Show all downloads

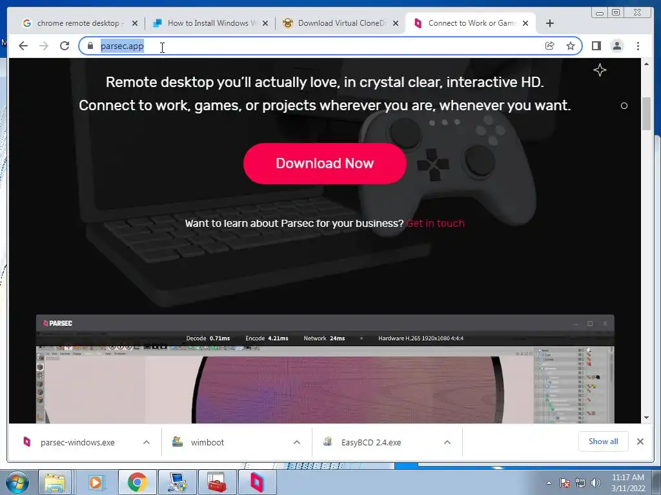point(604,442)
